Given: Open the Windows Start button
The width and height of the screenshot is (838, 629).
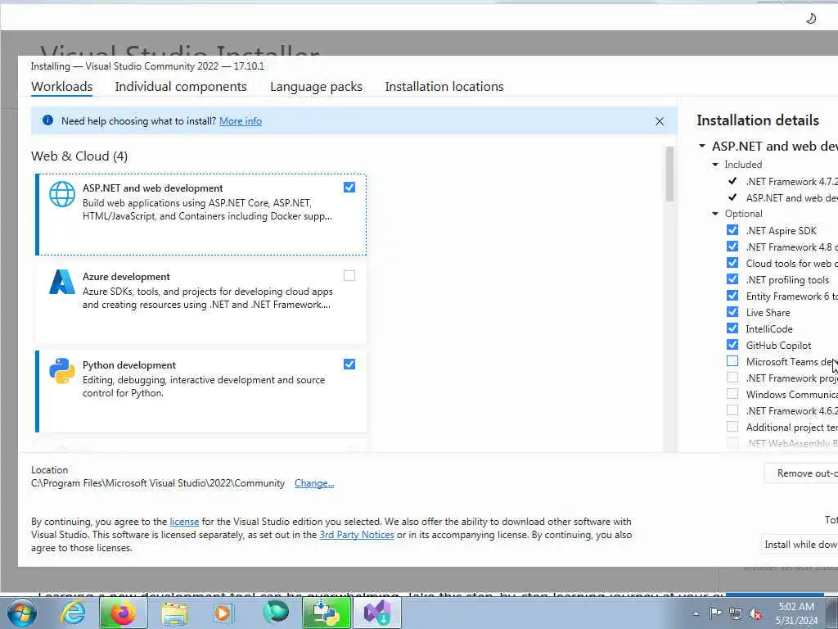Looking at the screenshot, I should pyautogui.click(x=21, y=613).
